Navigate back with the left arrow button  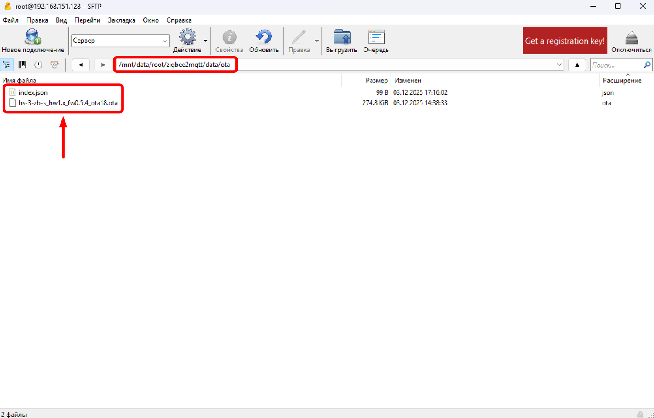click(x=81, y=65)
